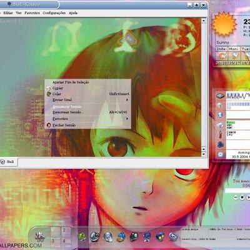The height and width of the screenshot is (250, 250).
Task: Click the clock icon in system monitor
Action: [x=221, y=154]
